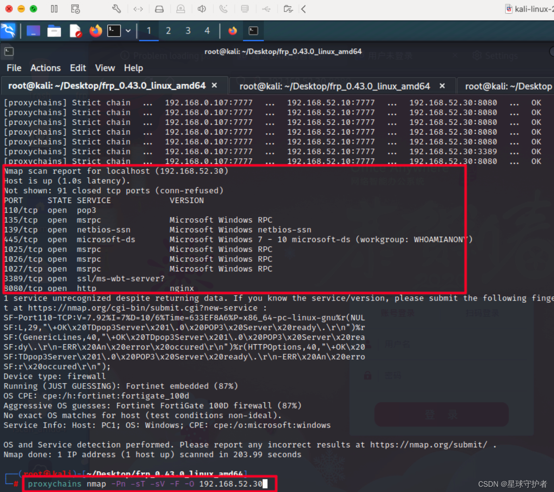Open the Kali applications menu
554x492 pixels.
[x=8, y=31]
